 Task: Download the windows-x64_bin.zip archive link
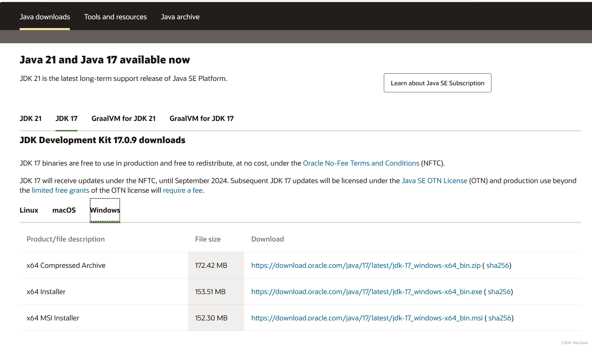[366, 266]
